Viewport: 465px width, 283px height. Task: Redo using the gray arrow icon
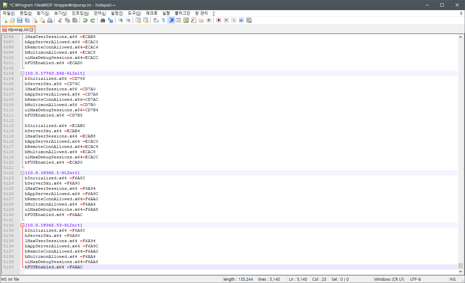click(x=93, y=20)
